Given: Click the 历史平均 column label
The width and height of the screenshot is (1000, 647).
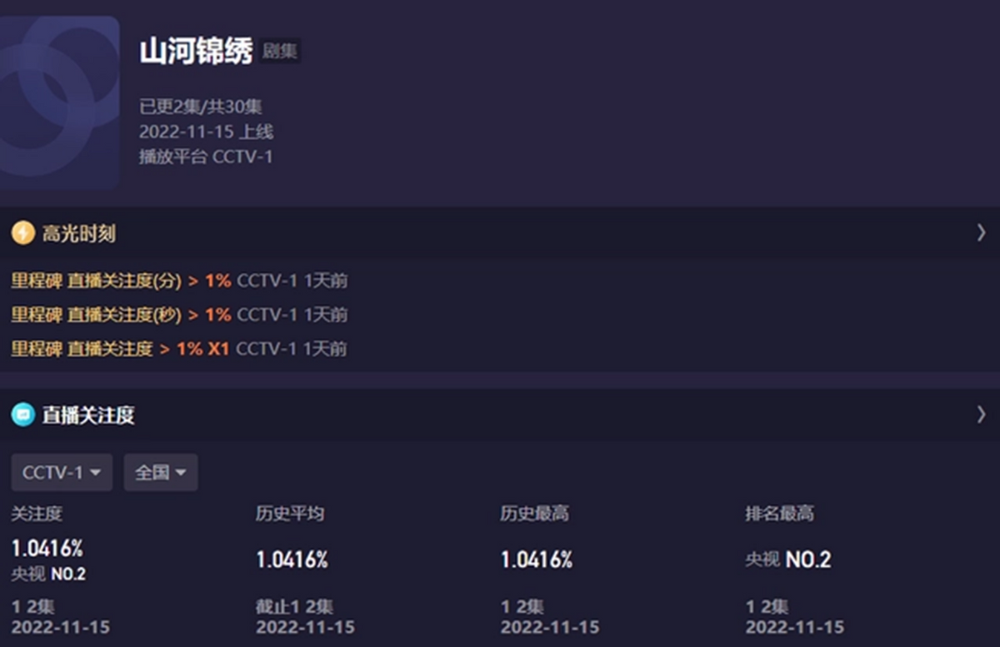Looking at the screenshot, I should click(x=290, y=514).
